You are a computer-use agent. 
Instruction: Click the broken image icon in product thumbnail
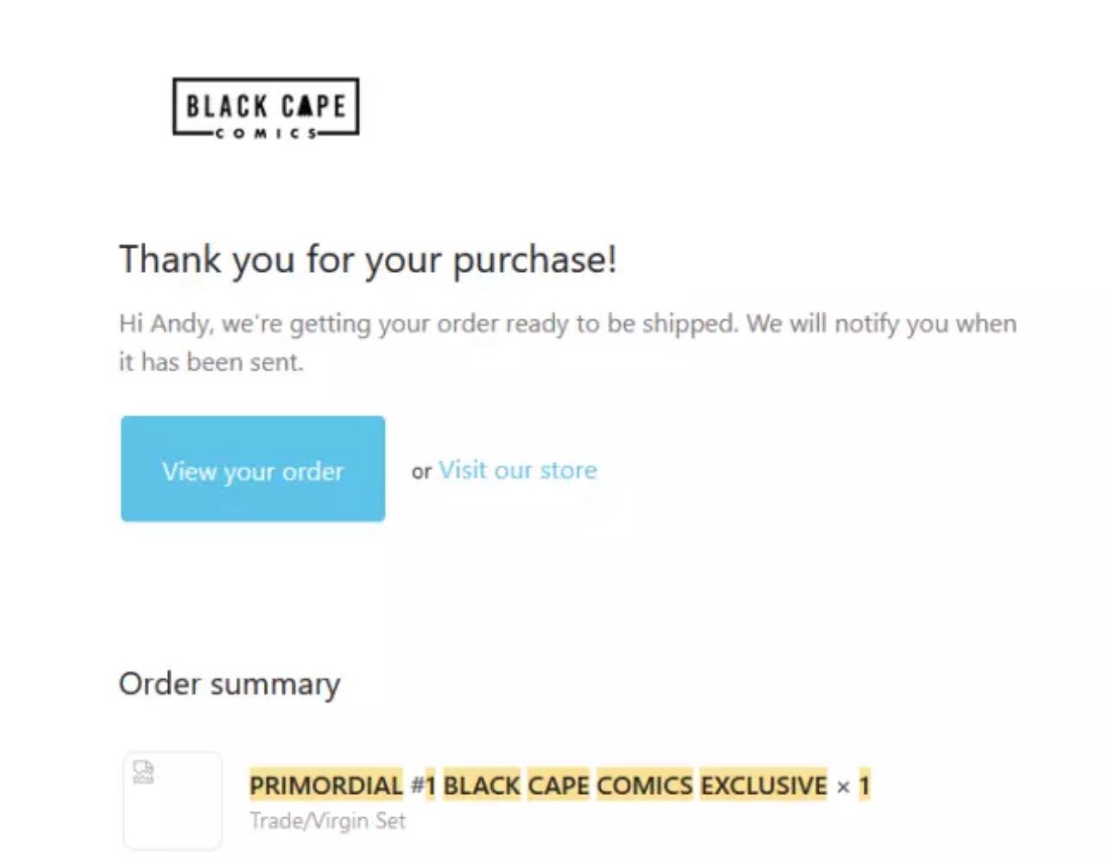point(143,772)
